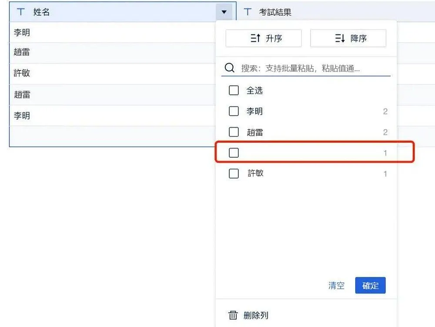Click the magnifier search icon
Image resolution: width=435 pixels, height=327 pixels.
point(229,67)
